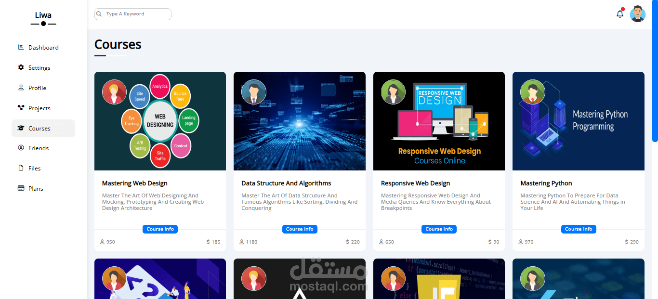Go to the Friends sidebar menu item
The image size is (658, 299).
click(38, 148)
